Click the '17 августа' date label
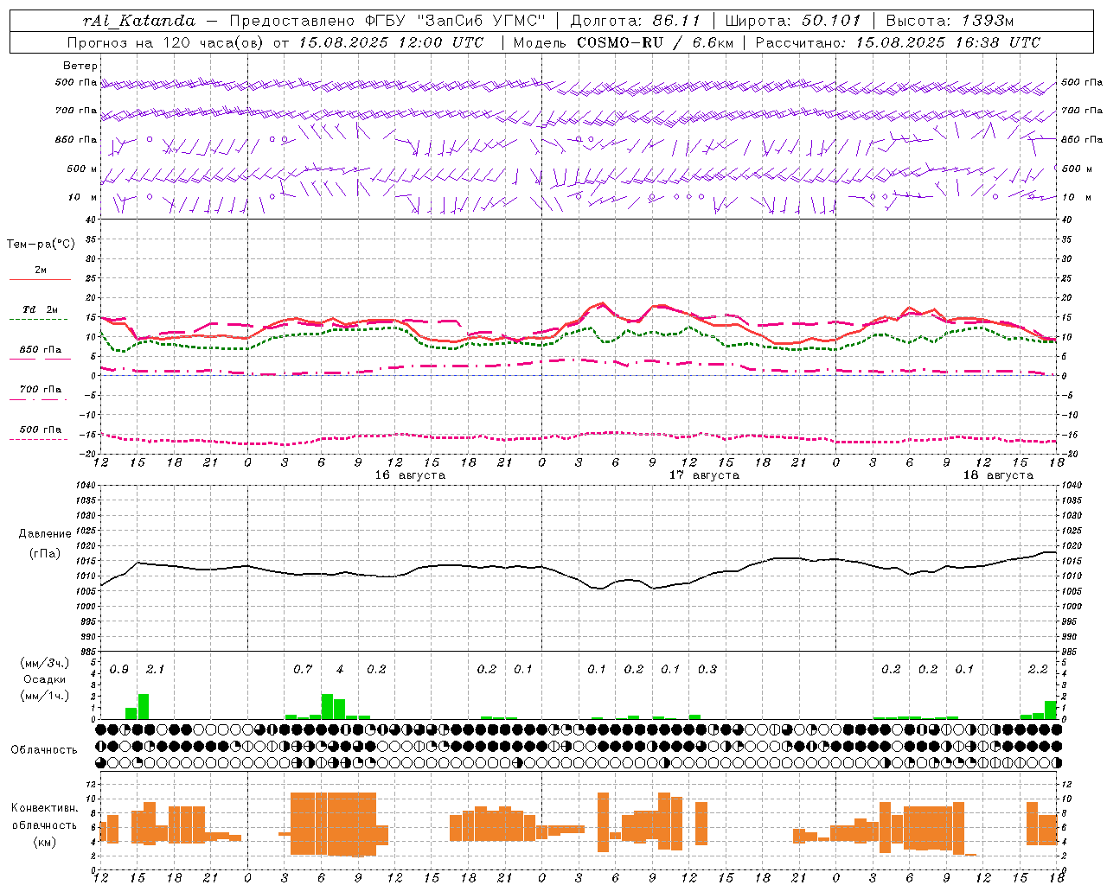 click(704, 475)
